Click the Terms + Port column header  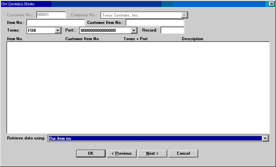136,39
